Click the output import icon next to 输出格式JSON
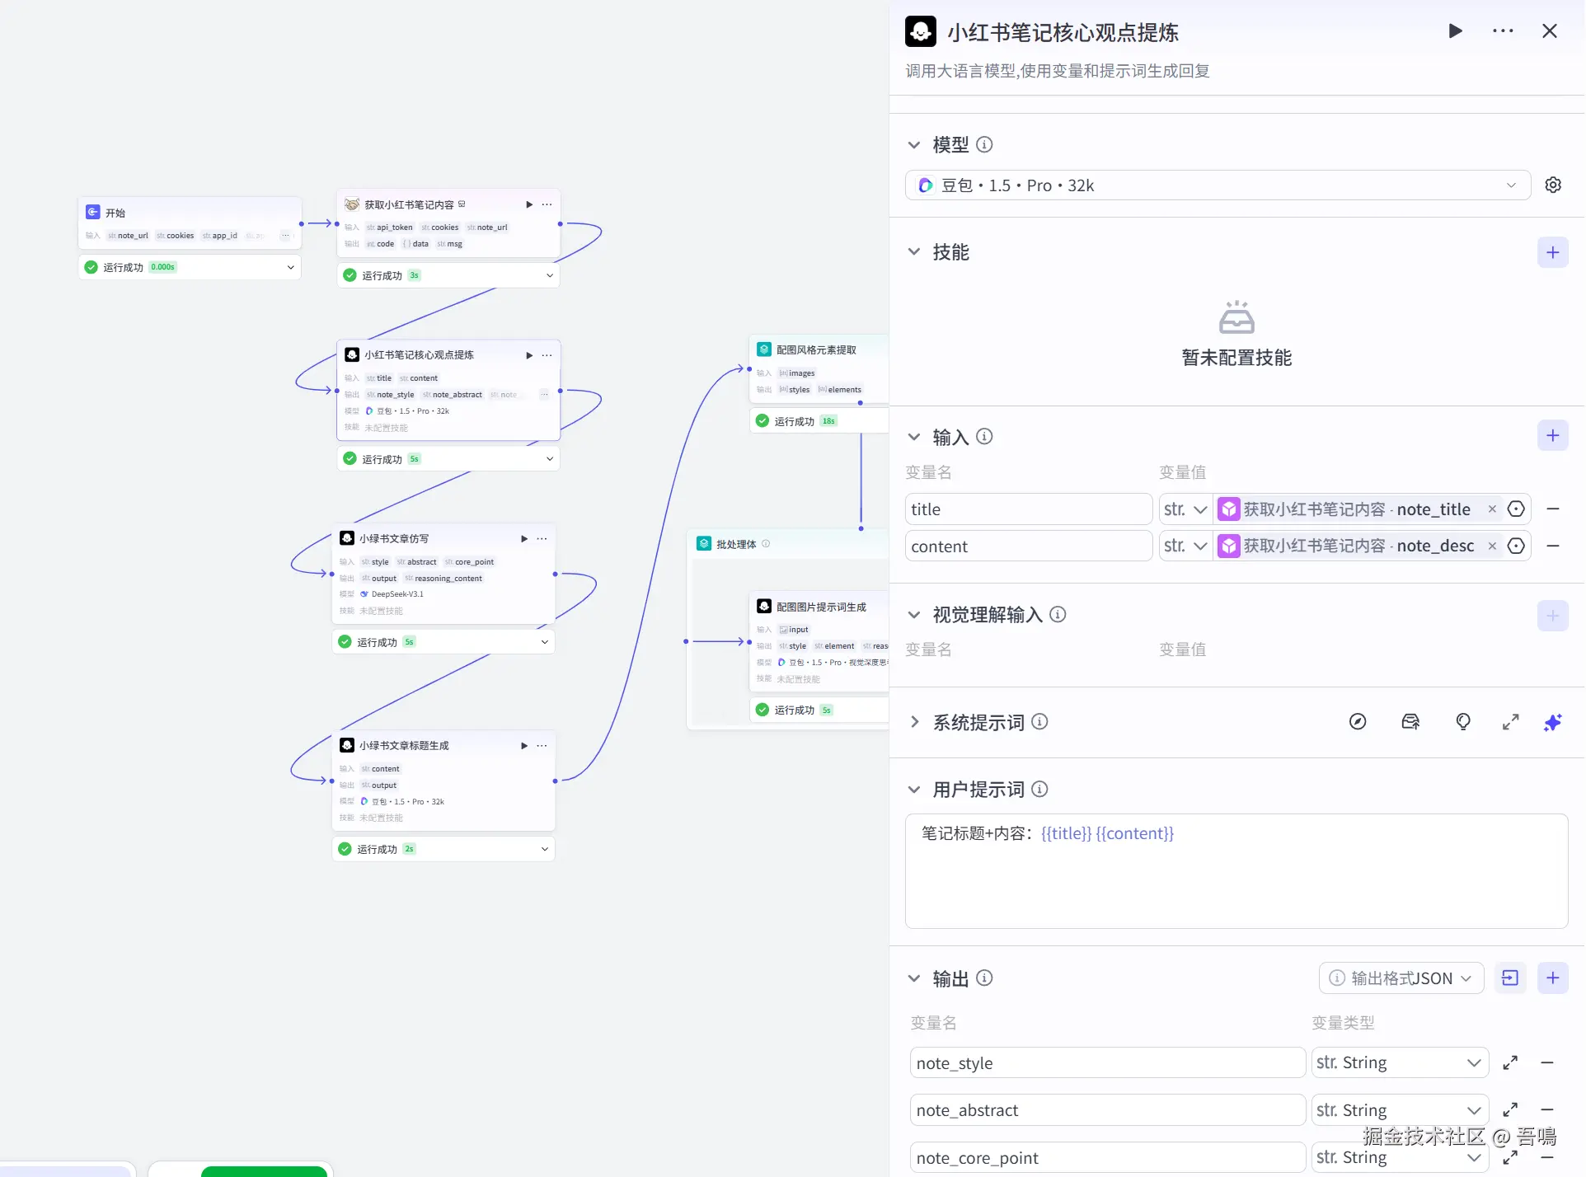 click(x=1510, y=978)
